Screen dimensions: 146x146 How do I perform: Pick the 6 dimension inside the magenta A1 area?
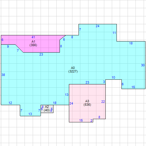[2, 40]
